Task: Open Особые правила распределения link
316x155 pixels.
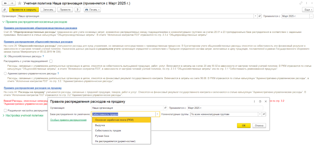Action: pyautogui.click(x=68, y=120)
